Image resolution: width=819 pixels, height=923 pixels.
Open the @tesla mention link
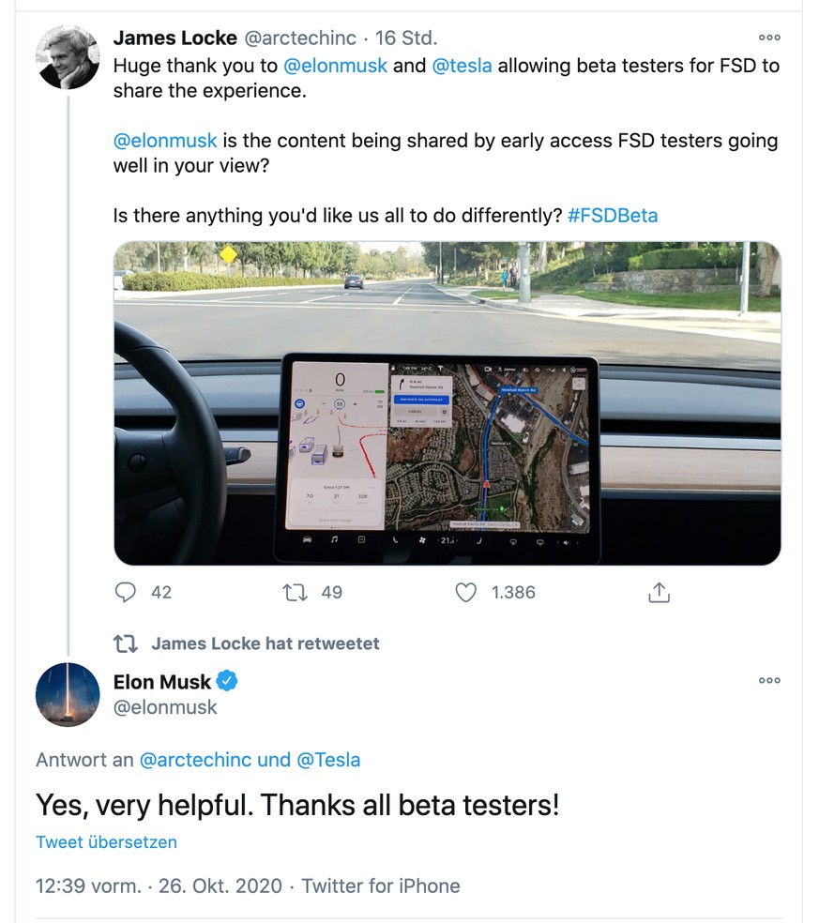pos(462,66)
